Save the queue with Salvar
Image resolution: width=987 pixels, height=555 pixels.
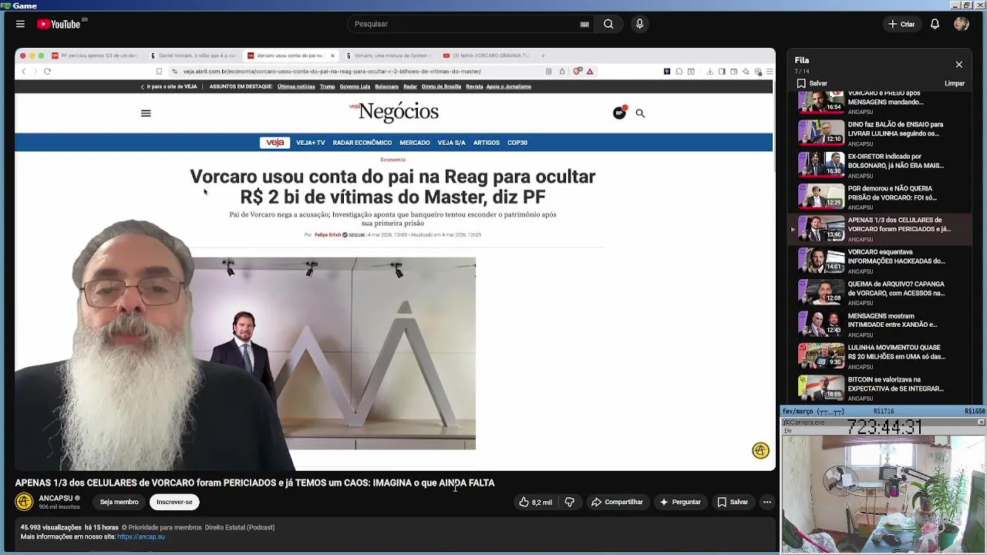(x=812, y=83)
